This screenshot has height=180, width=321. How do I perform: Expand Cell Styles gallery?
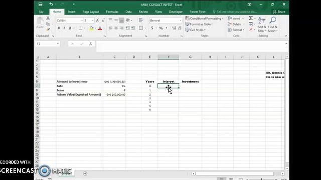[x=195, y=30]
